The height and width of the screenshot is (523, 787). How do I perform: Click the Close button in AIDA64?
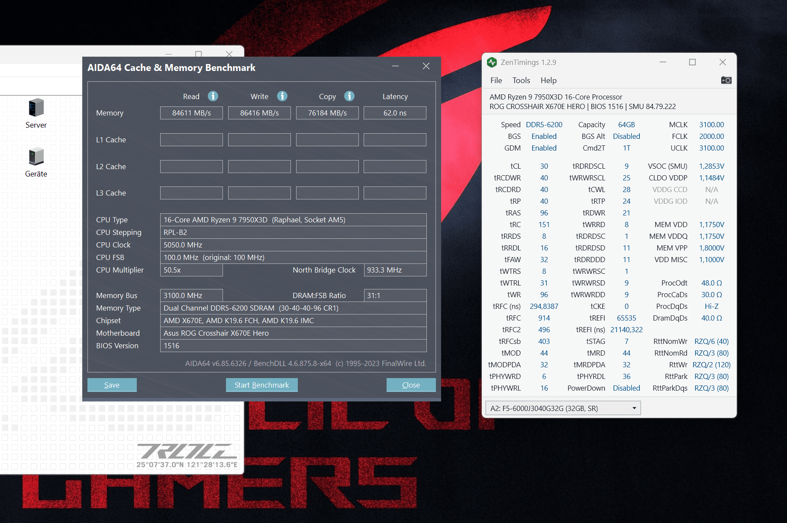coord(411,385)
